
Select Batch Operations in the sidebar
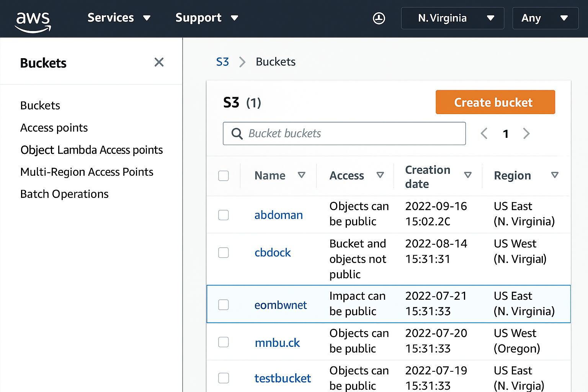pos(64,194)
